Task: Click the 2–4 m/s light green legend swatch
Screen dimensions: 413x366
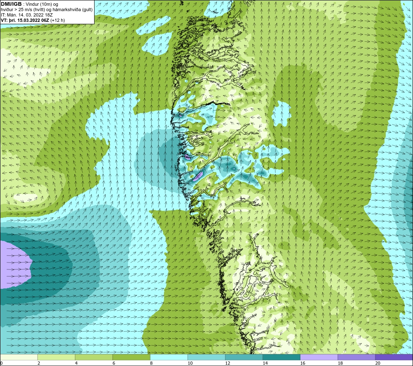Action: (x=56, y=357)
